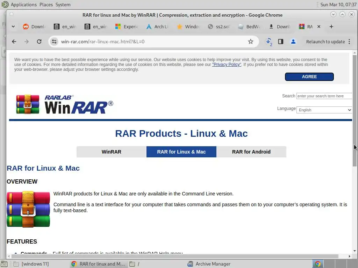Image resolution: width=358 pixels, height=268 pixels.
Task: Click the address bar URL
Action: (103, 42)
